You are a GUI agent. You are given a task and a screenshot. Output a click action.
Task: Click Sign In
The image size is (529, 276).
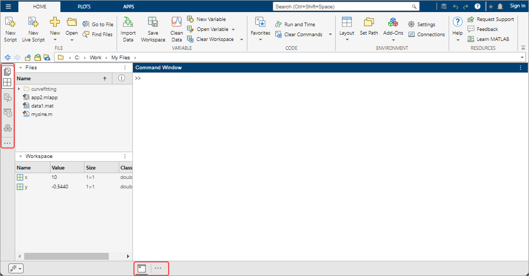pos(517,6)
